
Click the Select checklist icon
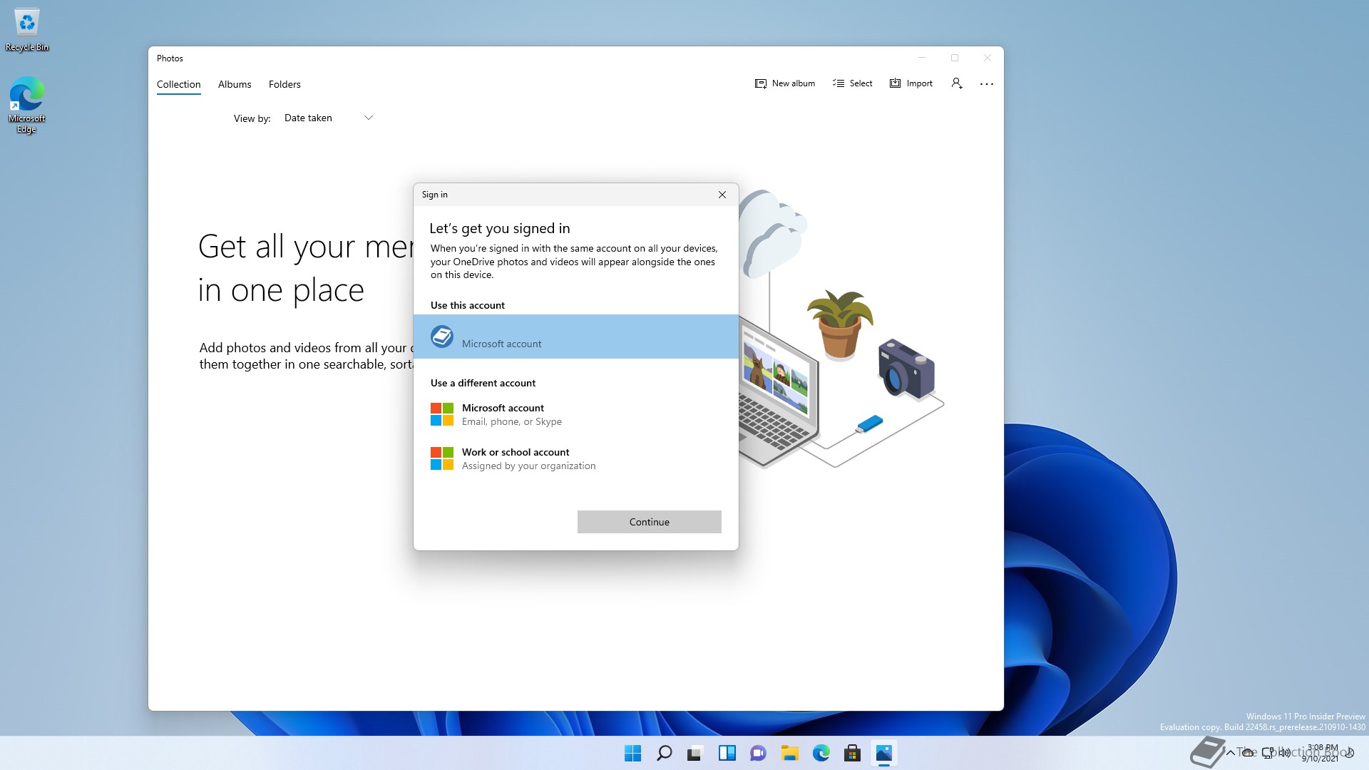[839, 83]
